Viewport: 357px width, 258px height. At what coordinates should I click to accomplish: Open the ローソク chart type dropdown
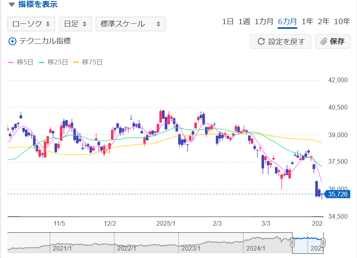pos(31,24)
